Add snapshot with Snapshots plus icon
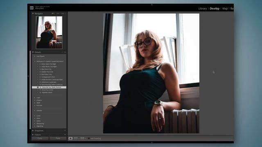The width and height of the screenshot is (262, 147). point(65,131)
